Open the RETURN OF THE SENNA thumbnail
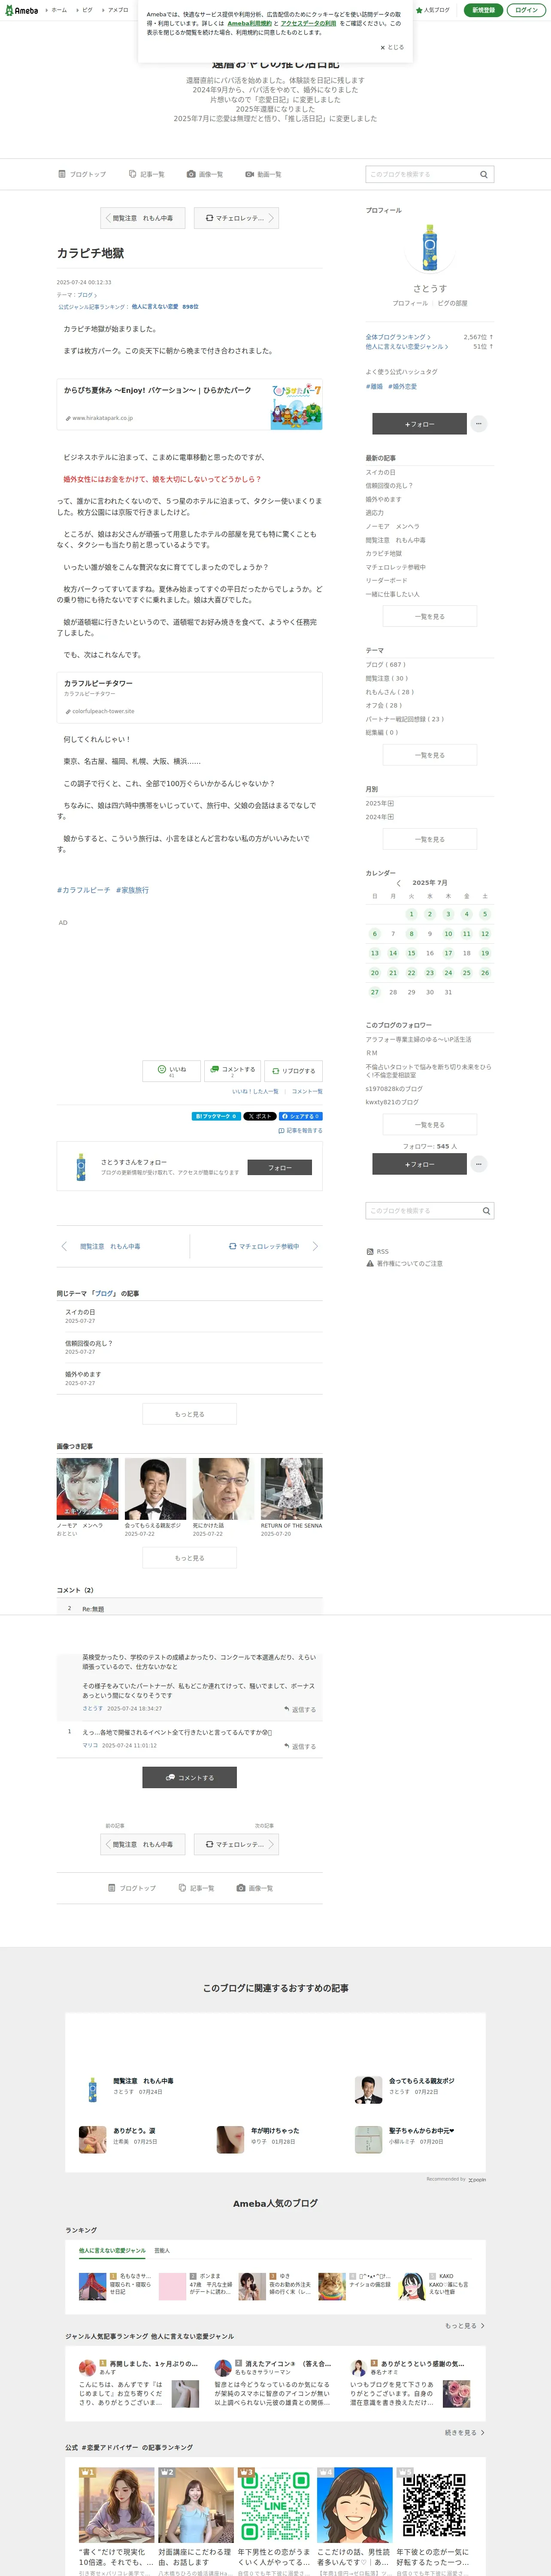Viewport: 551px width, 2576px height. point(291,1489)
